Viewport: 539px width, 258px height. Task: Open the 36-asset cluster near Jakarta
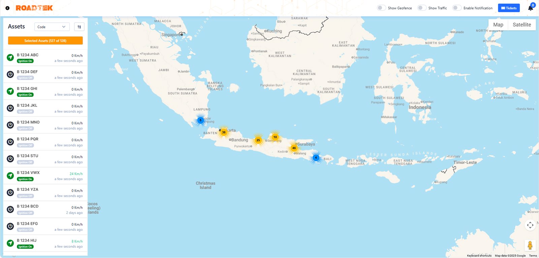[x=224, y=132]
